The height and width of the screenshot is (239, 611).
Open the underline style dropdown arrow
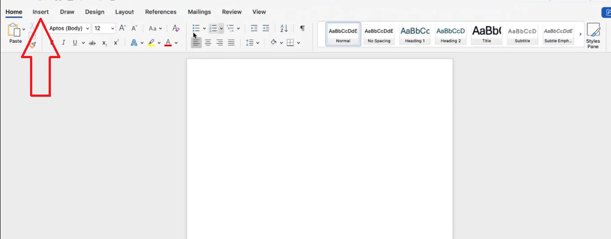[x=83, y=43]
